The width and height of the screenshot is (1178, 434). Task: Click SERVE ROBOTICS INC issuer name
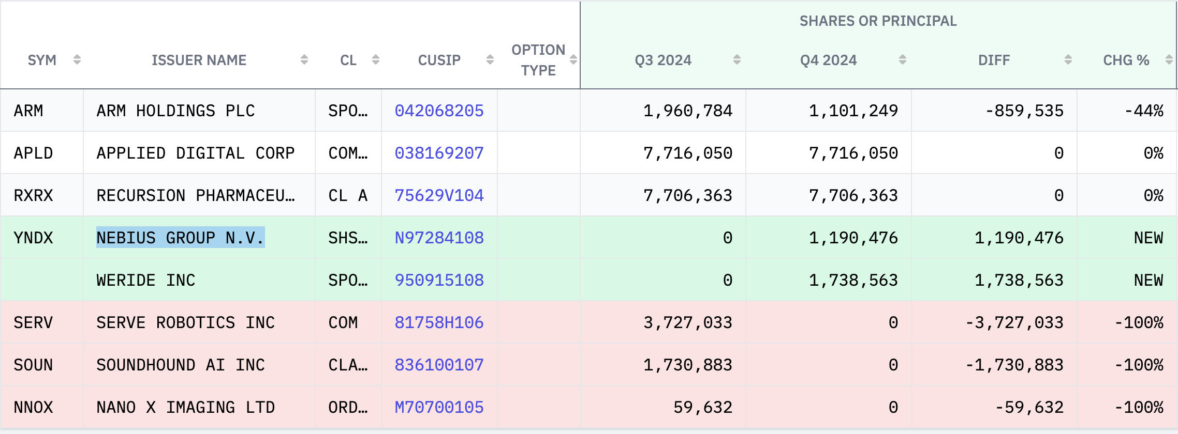pos(186,322)
